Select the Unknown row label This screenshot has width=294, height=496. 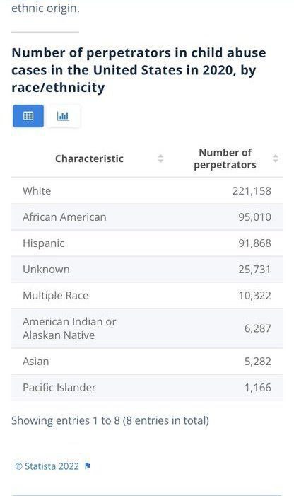pyautogui.click(x=46, y=270)
